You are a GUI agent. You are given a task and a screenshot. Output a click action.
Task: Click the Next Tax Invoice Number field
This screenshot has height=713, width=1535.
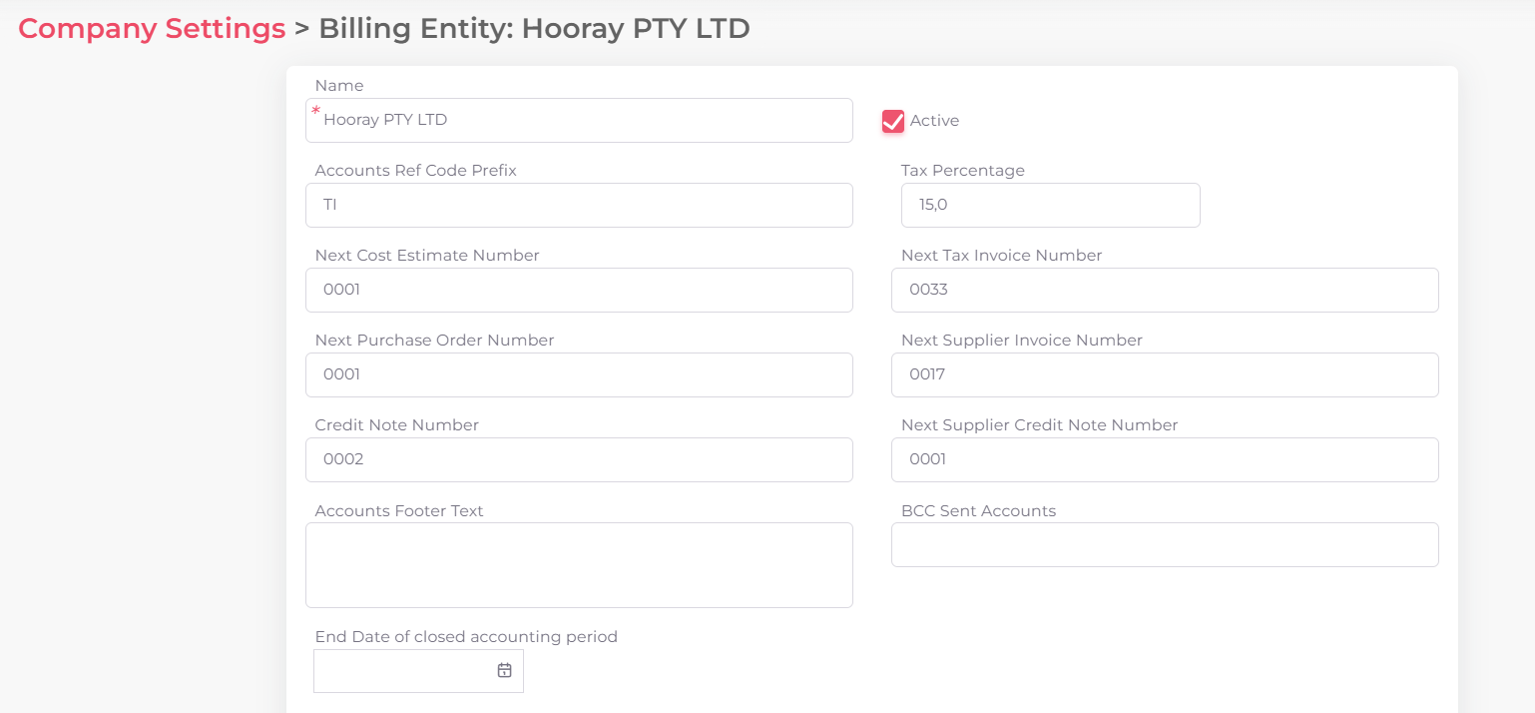point(1164,290)
